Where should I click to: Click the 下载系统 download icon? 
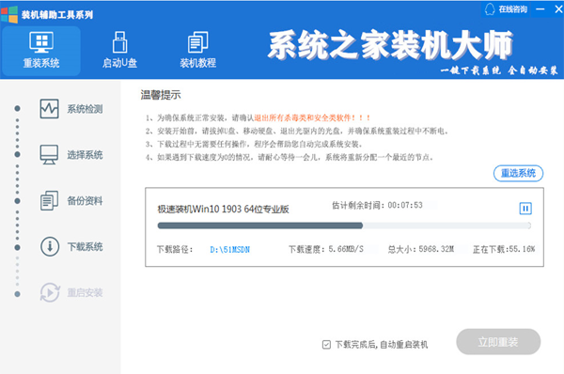tap(50, 247)
